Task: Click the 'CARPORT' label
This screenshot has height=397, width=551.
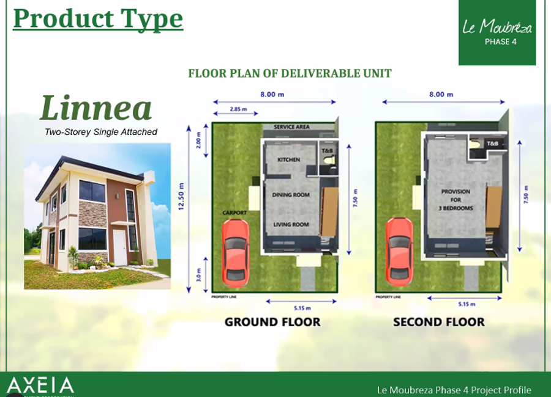Action: tap(234, 213)
